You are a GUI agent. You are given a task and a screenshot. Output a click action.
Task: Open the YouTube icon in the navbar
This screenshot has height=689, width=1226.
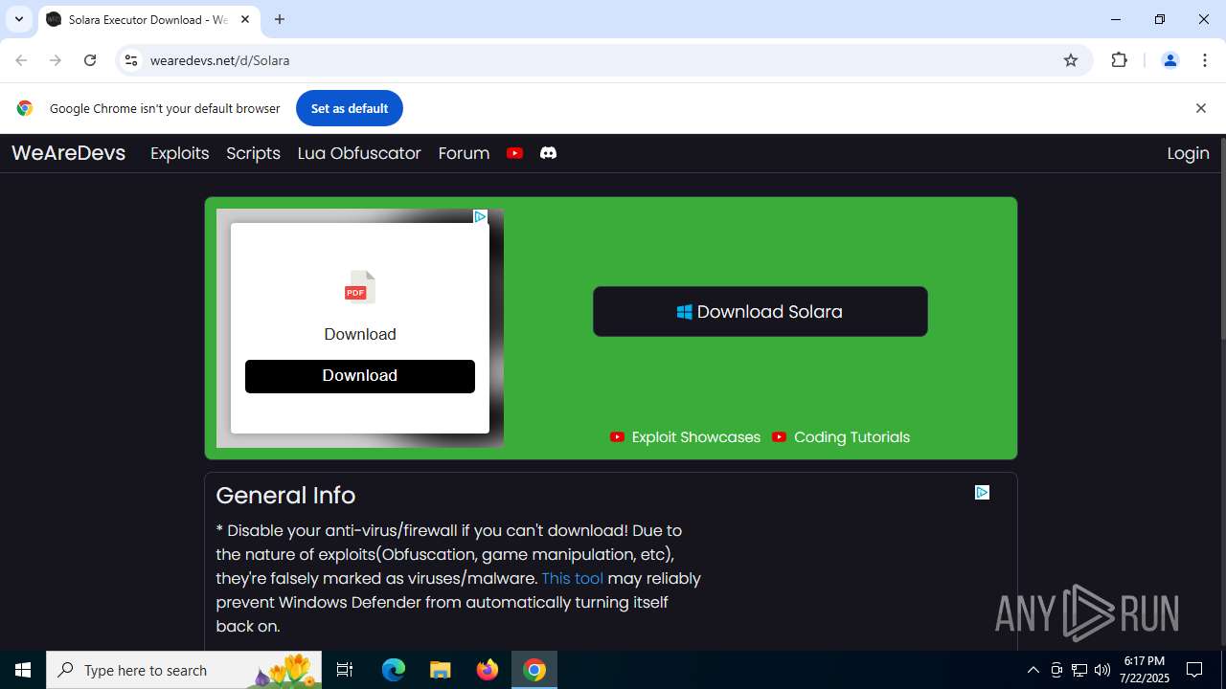click(x=514, y=153)
